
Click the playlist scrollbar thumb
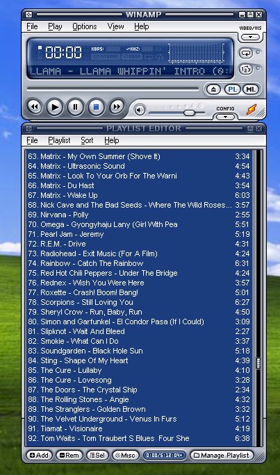pyautogui.click(x=258, y=363)
